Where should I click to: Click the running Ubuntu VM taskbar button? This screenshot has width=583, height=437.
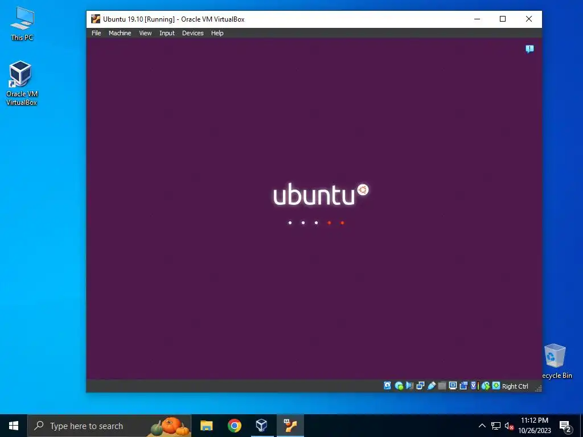tap(290, 426)
